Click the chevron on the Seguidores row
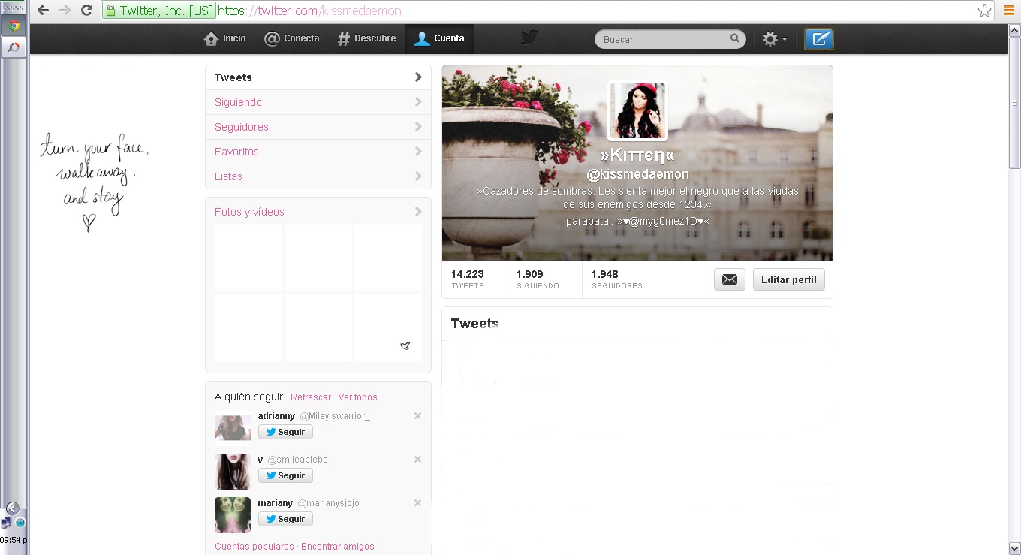Viewport: 1021px width, 555px height. coord(418,127)
